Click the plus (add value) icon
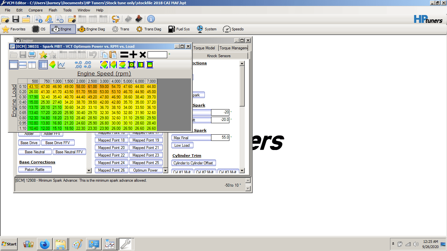The height and width of the screenshot is (251, 447). [x=134, y=55]
